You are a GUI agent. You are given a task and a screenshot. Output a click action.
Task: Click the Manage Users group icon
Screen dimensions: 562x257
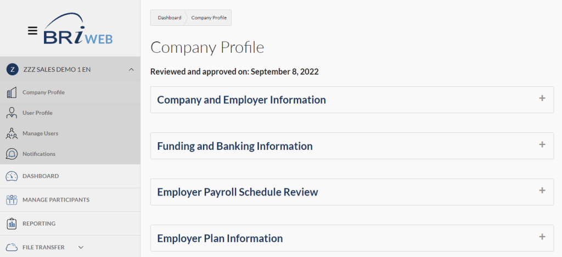coord(12,133)
